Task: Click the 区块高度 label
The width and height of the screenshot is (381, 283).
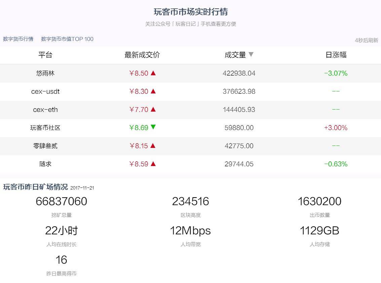Action: pyautogui.click(x=191, y=215)
